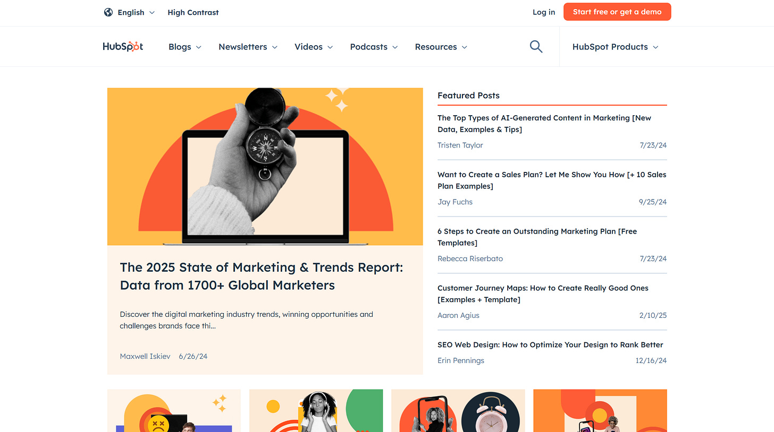774x432 pixels.
Task: Open the 2025 State of Marketing report headline
Action: pyautogui.click(x=262, y=277)
